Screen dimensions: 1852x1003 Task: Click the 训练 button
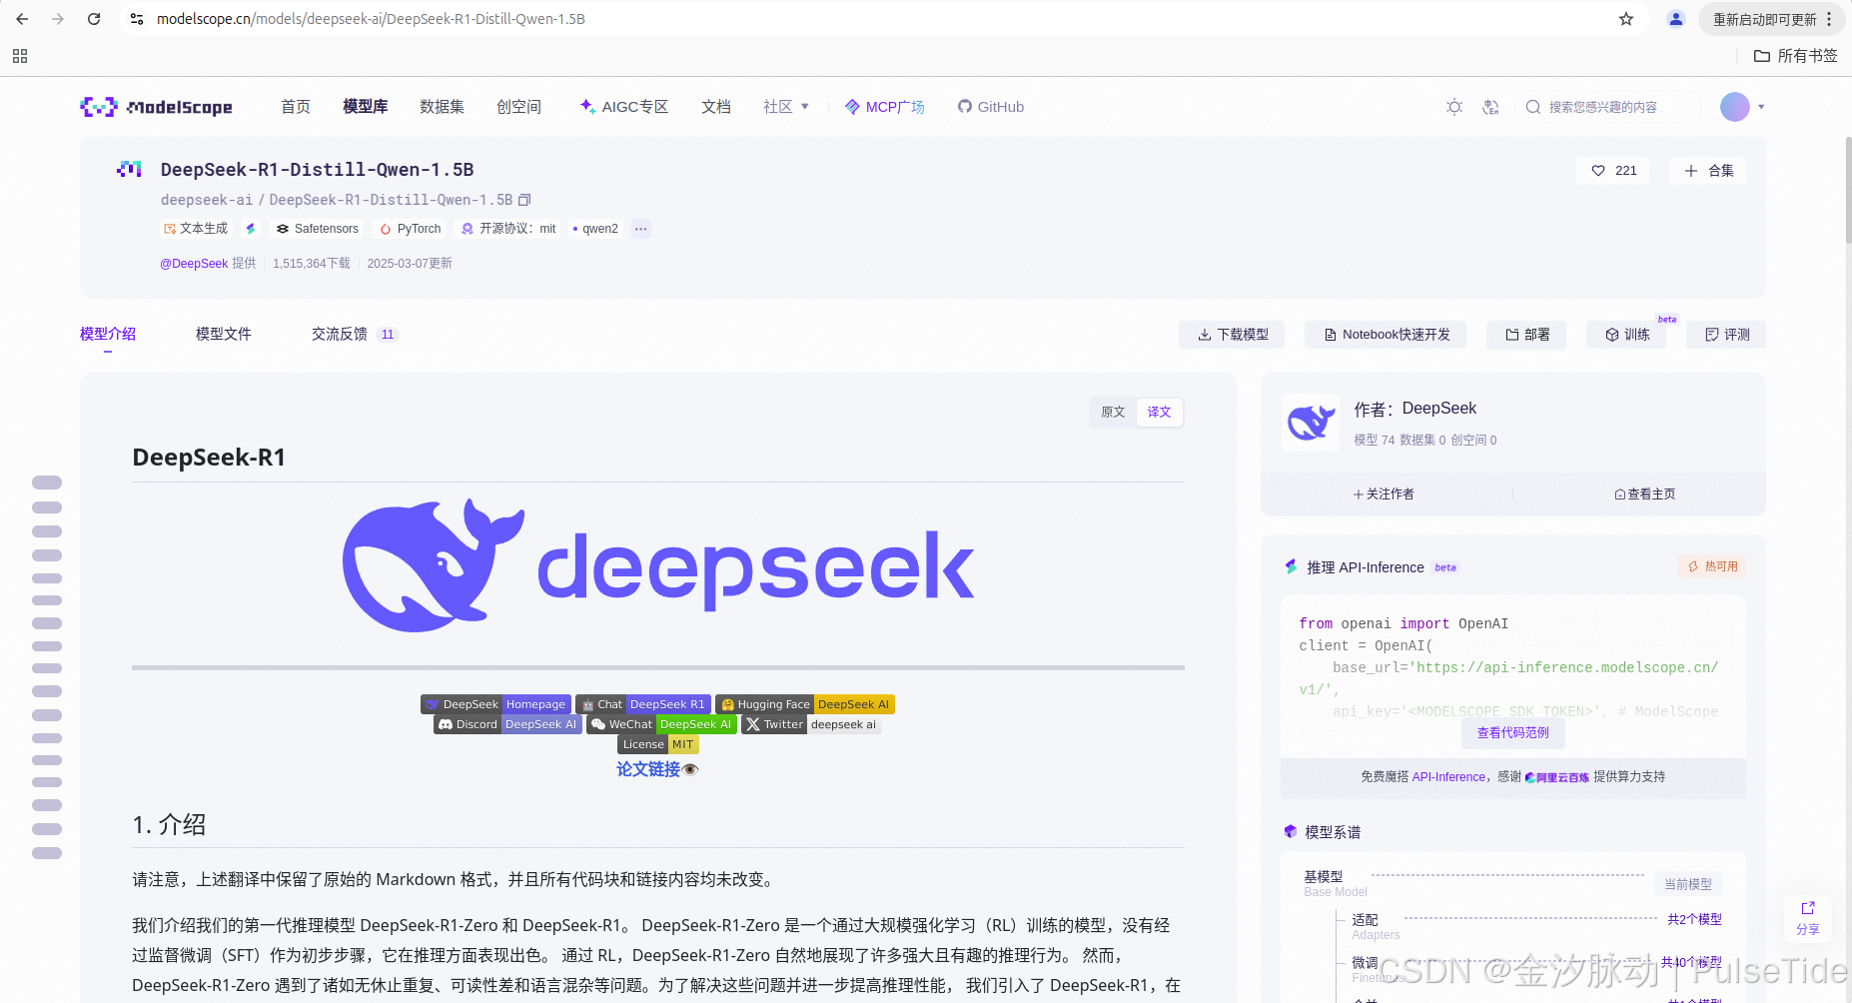(1626, 335)
